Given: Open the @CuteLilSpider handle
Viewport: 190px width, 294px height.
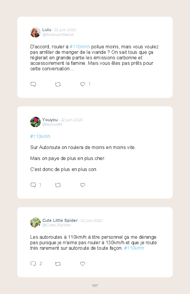Looking at the screenshot, I should point(57,225).
